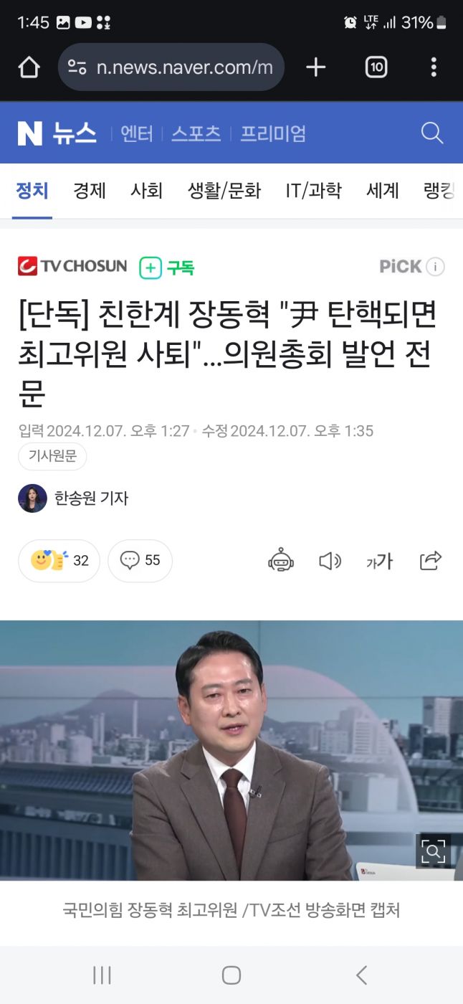Viewport: 463px width, 1004px height.
Task: Expand the photo with enlarge icon
Action: click(433, 851)
